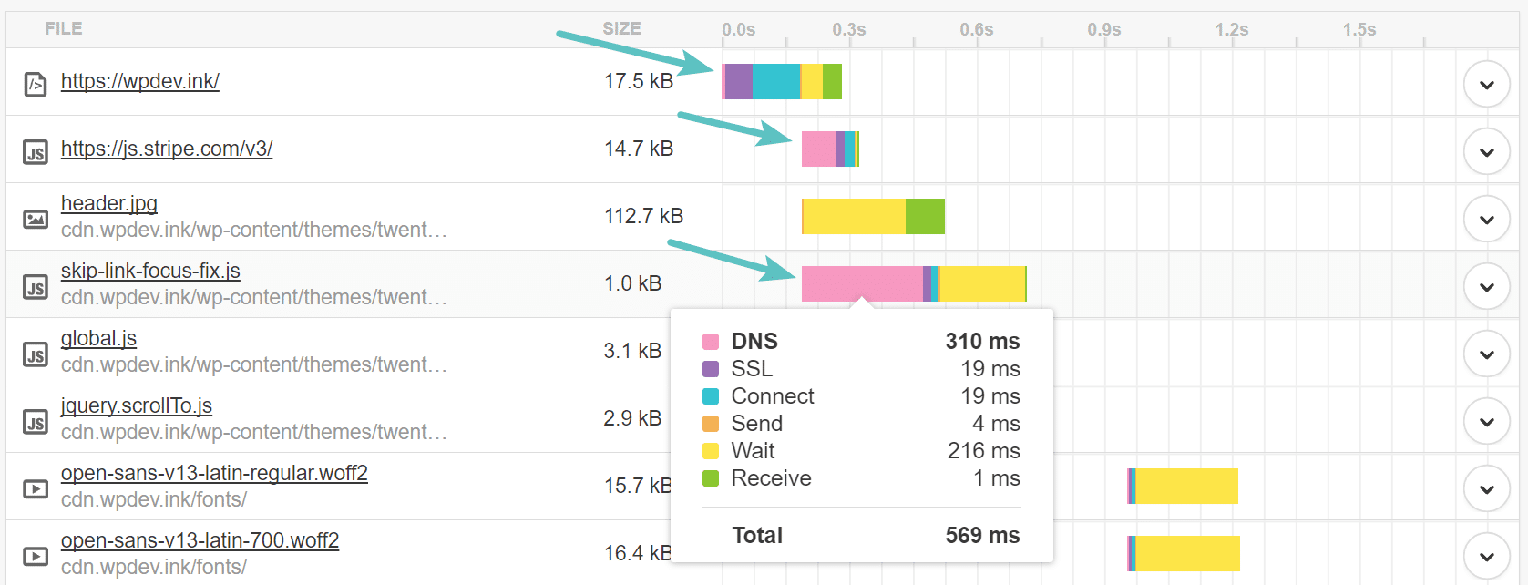Click the green Receive swatch in tooltip

[x=710, y=477]
